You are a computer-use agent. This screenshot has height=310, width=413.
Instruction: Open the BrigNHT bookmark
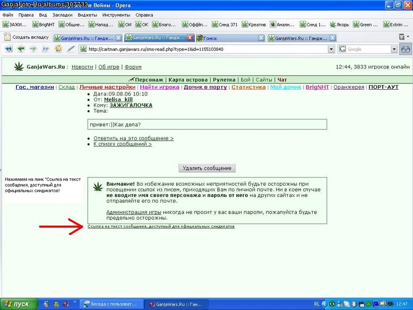(x=44, y=25)
